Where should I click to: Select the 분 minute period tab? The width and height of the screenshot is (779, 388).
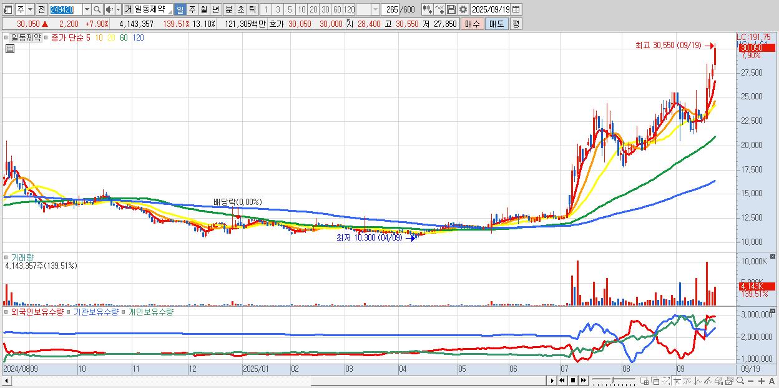click(228, 9)
